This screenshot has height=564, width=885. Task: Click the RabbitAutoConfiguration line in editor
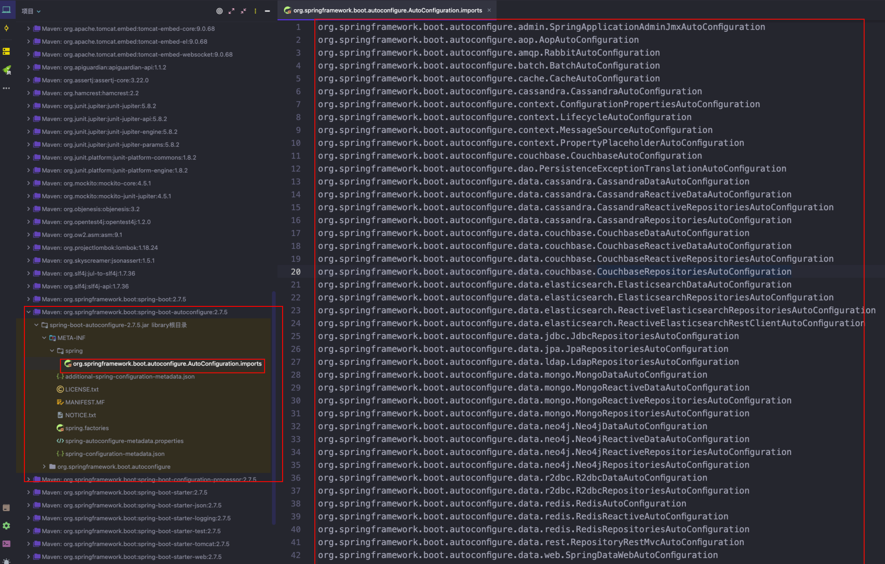point(489,53)
